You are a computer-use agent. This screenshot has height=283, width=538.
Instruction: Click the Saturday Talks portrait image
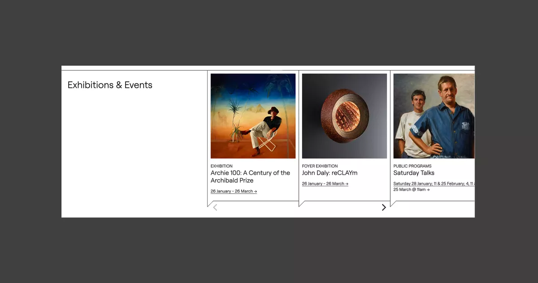pos(434,116)
